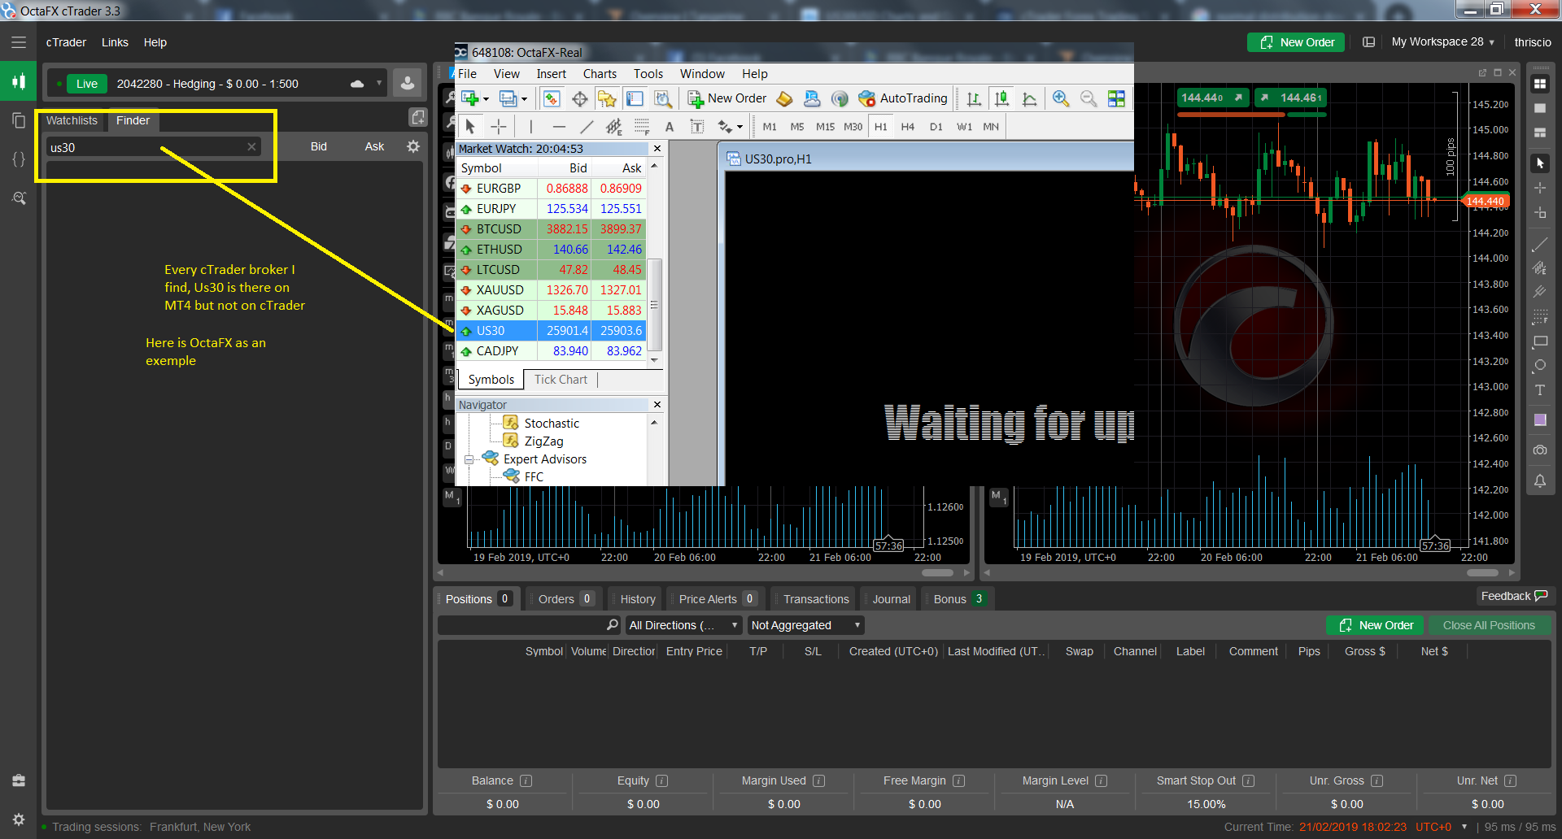Open the Charts menu in MT4
The image size is (1562, 839).
coord(600,74)
